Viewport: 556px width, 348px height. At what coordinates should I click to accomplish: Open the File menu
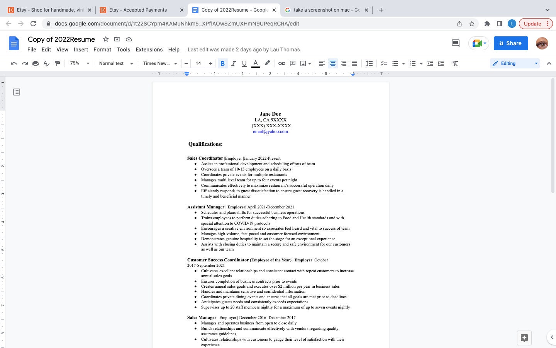click(32, 49)
